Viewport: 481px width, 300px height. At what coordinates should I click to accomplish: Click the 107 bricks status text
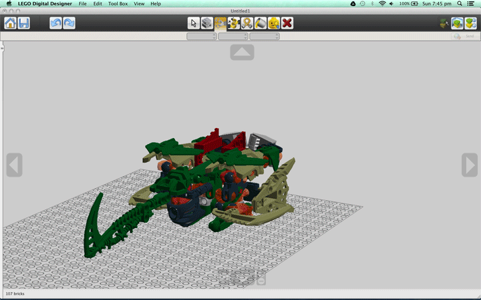(x=15, y=293)
